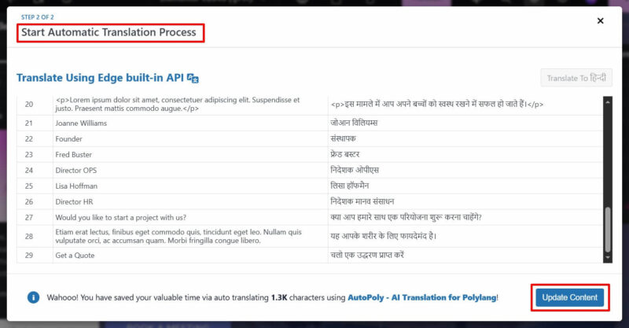Select the 'Joanne Williams' source cell
The width and height of the screenshot is (629, 328).
190,123
